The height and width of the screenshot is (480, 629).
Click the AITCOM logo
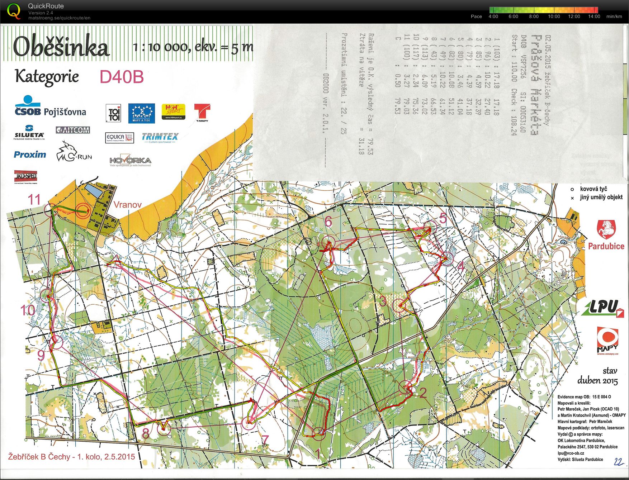click(73, 130)
